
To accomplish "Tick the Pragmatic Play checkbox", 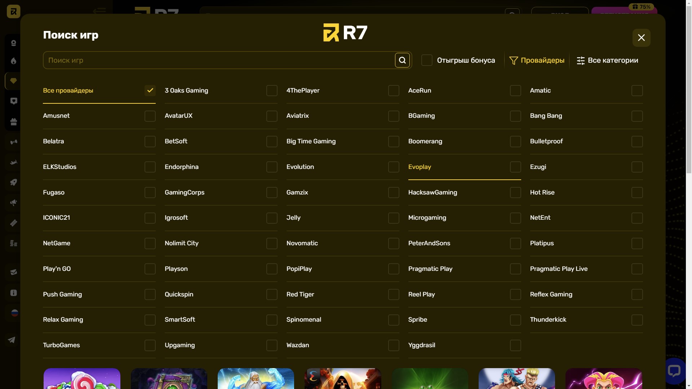I will coord(515,269).
